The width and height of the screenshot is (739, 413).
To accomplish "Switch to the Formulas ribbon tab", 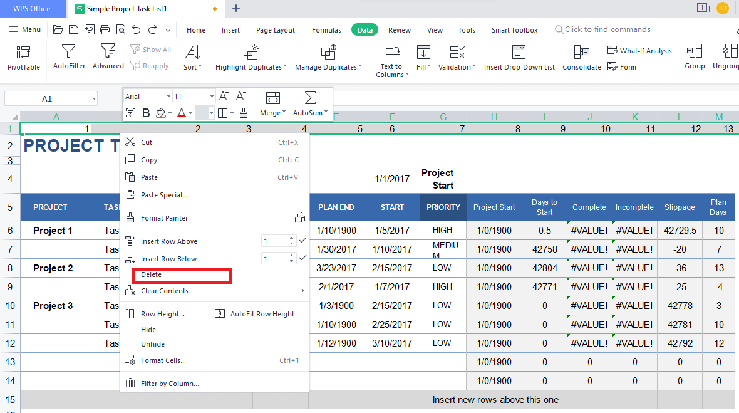I will tap(326, 30).
